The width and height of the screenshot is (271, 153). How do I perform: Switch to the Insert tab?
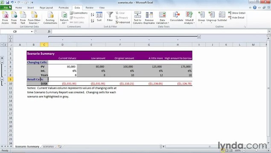tap(31, 8)
